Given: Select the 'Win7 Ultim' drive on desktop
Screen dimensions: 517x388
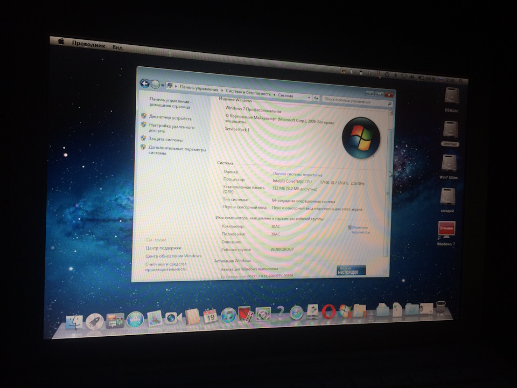Looking at the screenshot, I should 449,167.
